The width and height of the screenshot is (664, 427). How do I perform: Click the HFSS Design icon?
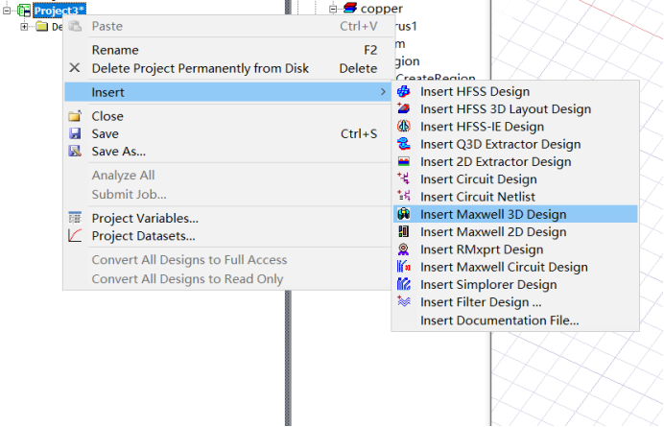404,91
